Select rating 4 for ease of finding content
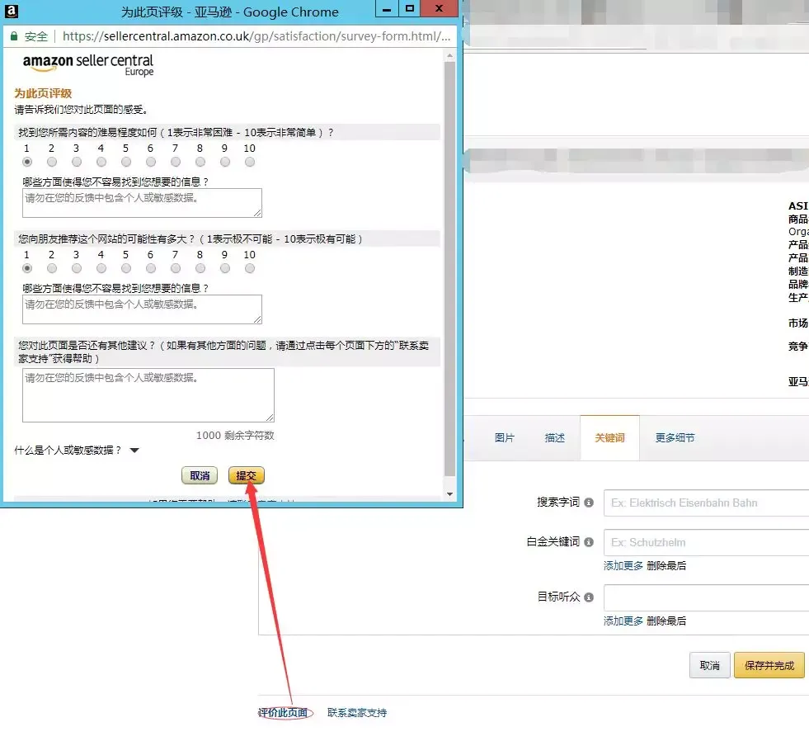The height and width of the screenshot is (741, 809). [x=101, y=162]
